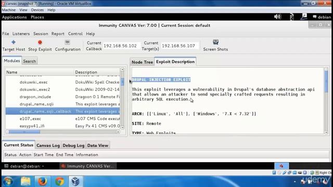This screenshot has height=187, width=333.
Task: Open the VirtualBox View menu
Action: click(x=23, y=10)
